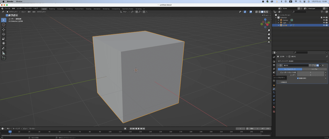Screen dimensions: 329x139
Task: Select rendered viewport shading mode
Action: (267, 12)
